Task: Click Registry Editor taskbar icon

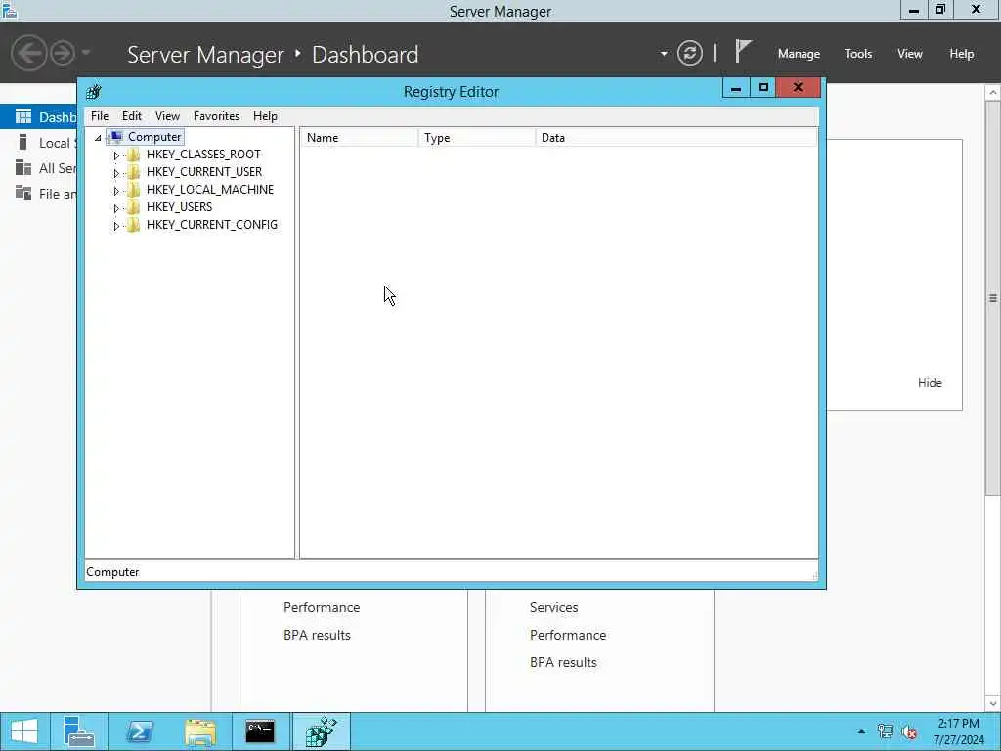Action: [321, 731]
